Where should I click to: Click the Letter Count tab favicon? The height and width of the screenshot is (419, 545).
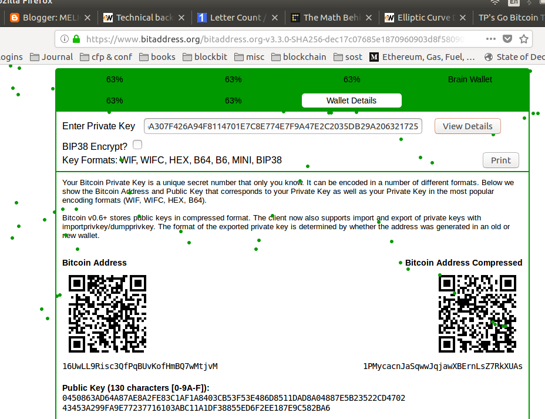point(202,18)
